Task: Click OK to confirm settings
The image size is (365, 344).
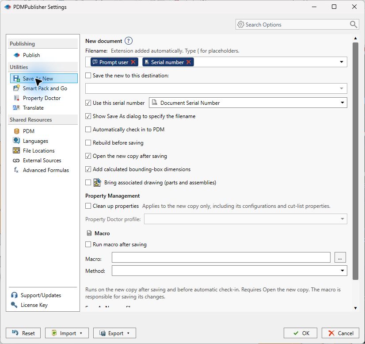Action: [x=300, y=333]
